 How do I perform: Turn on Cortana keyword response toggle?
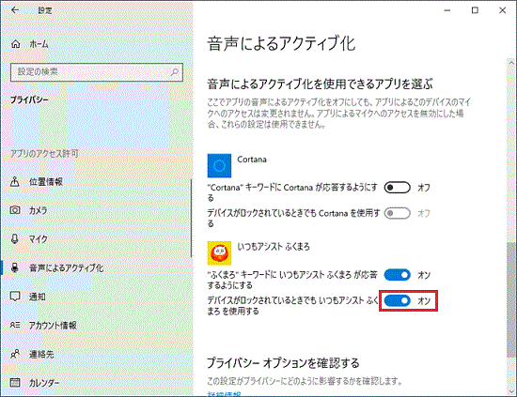[x=398, y=188]
